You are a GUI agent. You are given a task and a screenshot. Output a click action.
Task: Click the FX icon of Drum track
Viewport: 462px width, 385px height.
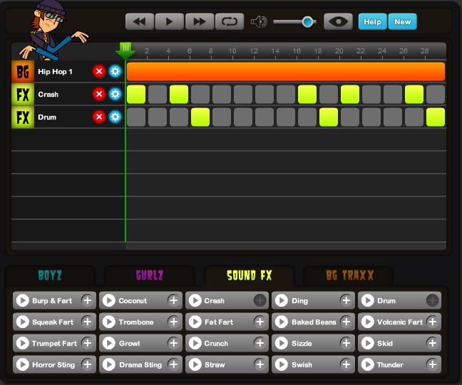(23, 117)
